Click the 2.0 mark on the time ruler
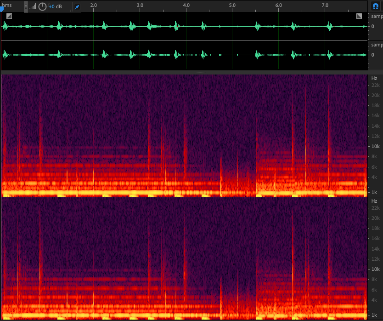Viewport: 383px width, 321px height. 93,5
